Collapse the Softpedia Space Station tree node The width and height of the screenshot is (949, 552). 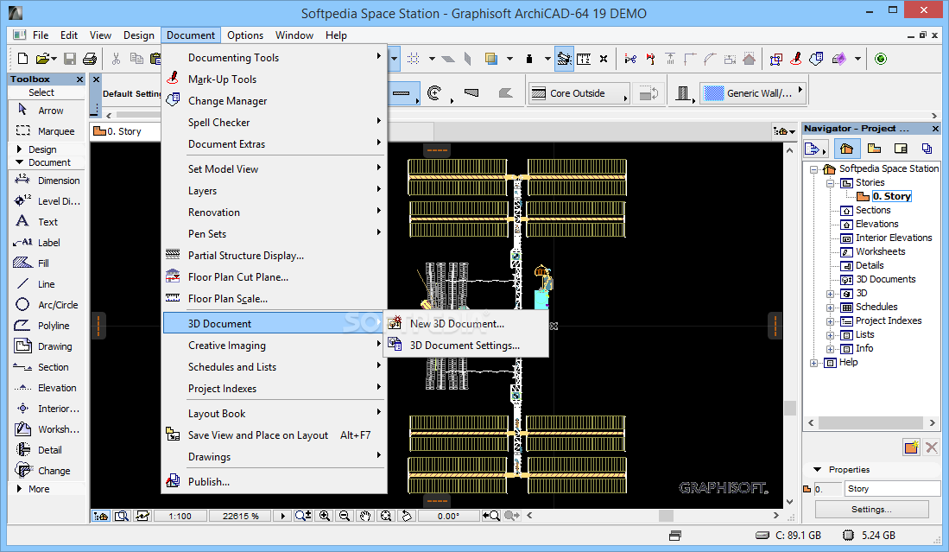814,169
